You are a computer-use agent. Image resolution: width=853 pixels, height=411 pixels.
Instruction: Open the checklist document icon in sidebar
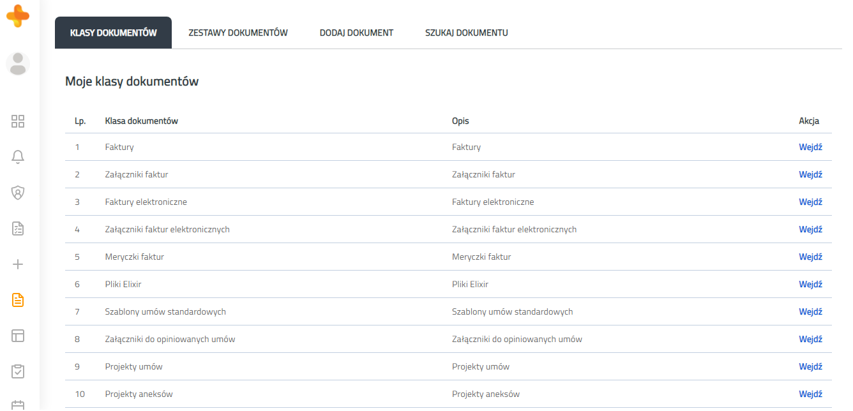pyautogui.click(x=18, y=228)
